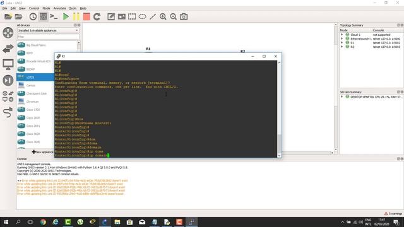Open the Help menu
This screenshot has height=227, width=404.
[83, 8]
